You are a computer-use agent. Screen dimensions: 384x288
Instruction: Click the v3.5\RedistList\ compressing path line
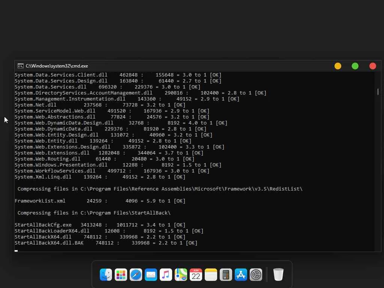click(x=160, y=189)
